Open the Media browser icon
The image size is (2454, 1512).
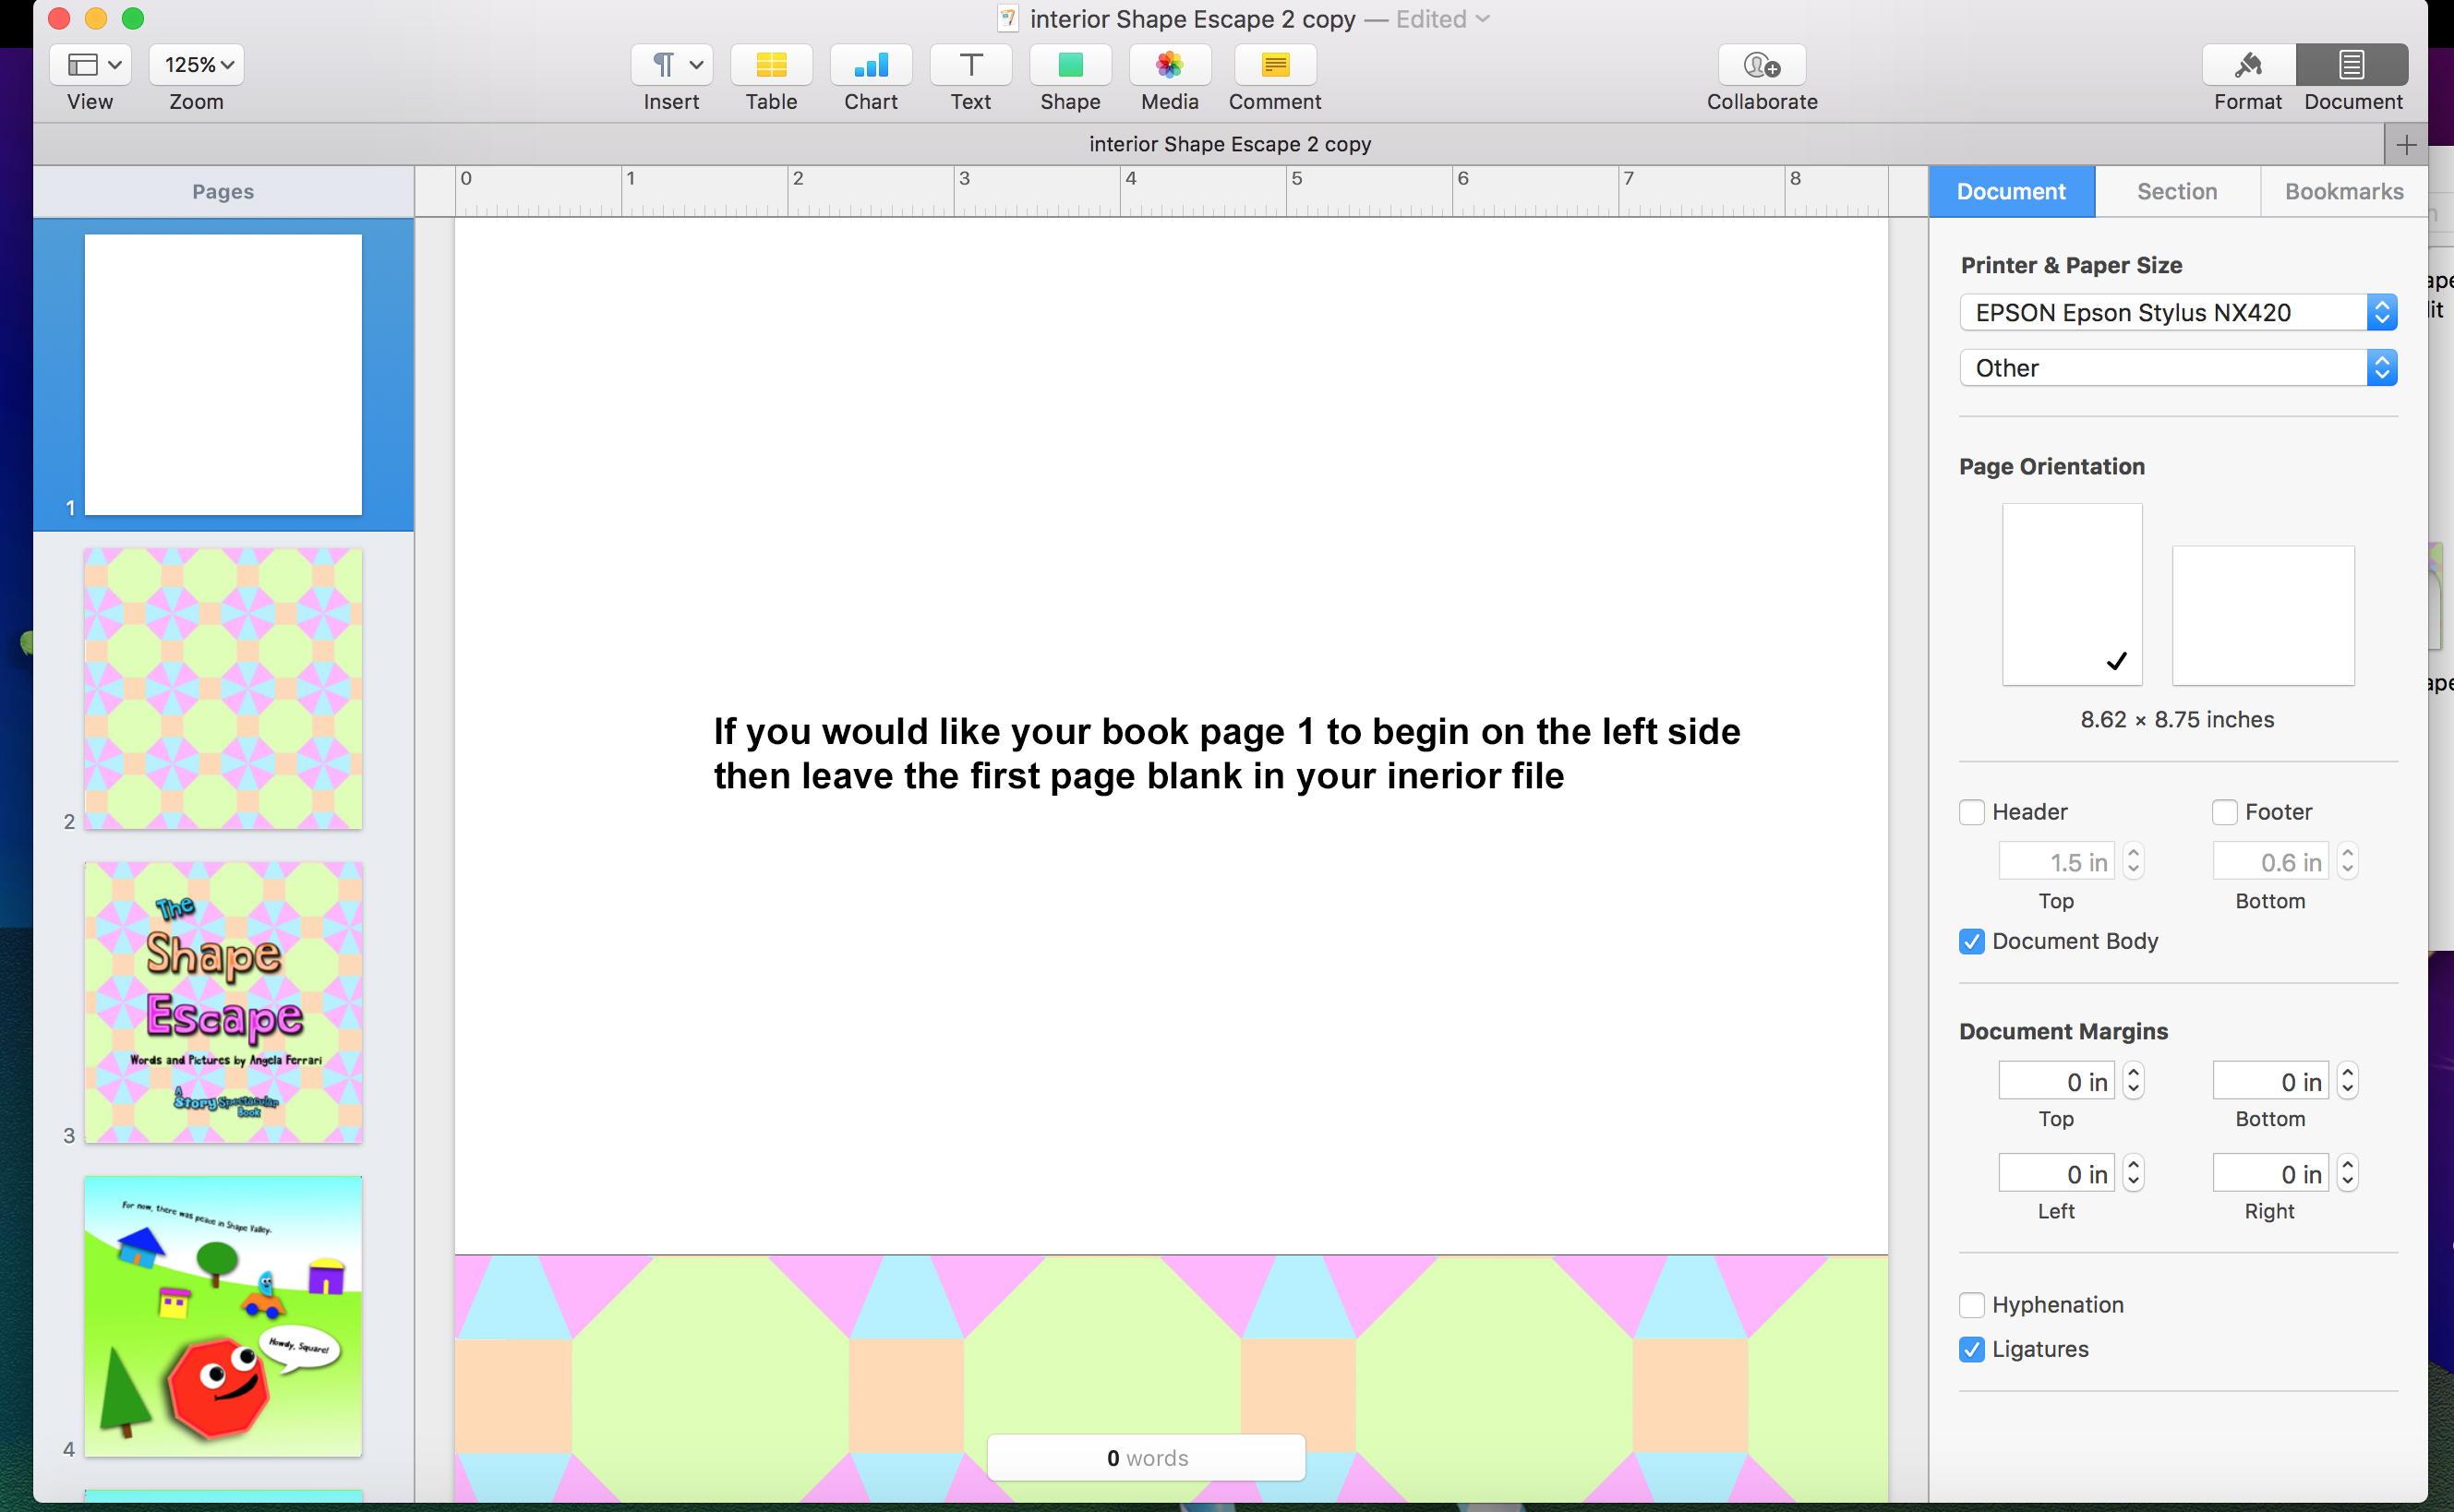pyautogui.click(x=1169, y=65)
